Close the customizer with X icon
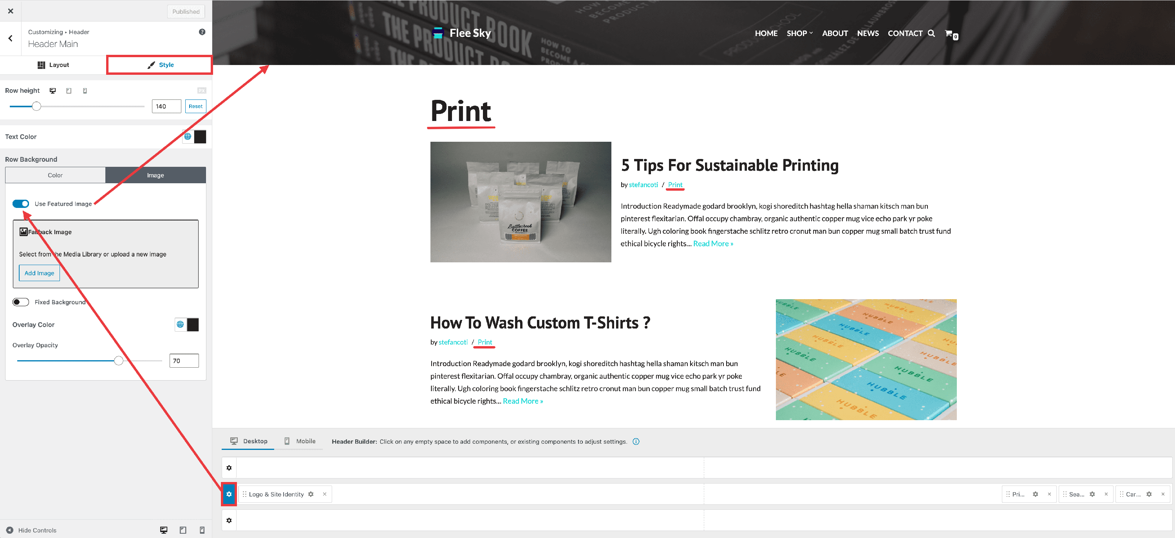The image size is (1175, 538). pyautogui.click(x=11, y=11)
